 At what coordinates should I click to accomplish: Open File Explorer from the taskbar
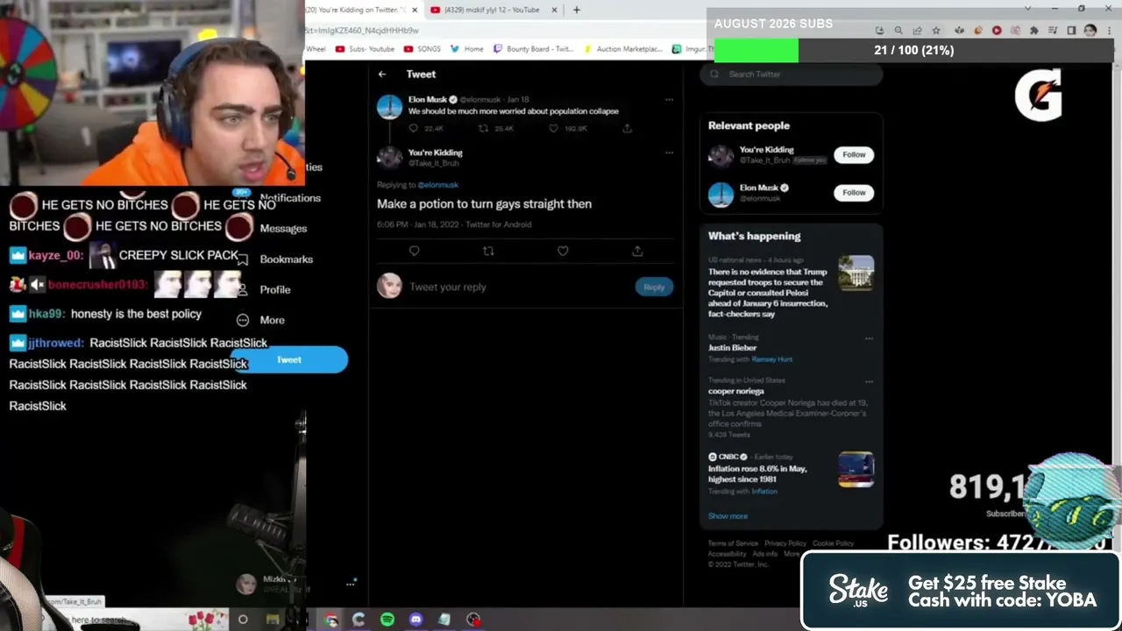coord(273,620)
